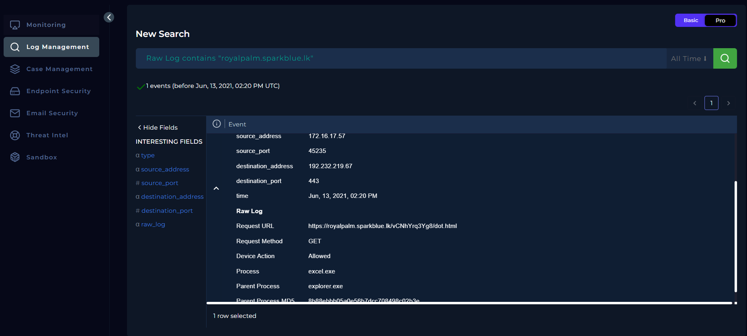Click the raw_log interesting field
The height and width of the screenshot is (336, 747).
tap(153, 224)
